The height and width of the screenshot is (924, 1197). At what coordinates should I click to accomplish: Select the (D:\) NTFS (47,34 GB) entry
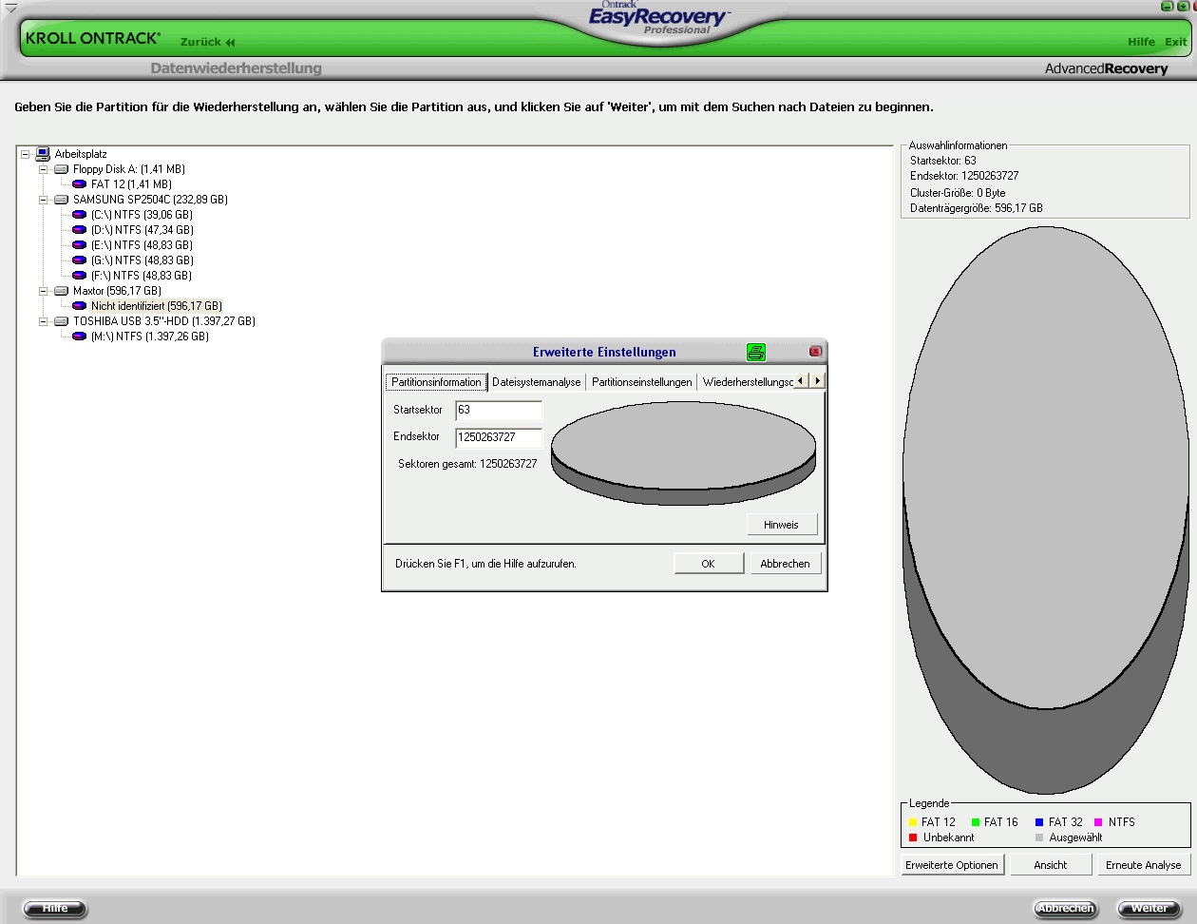pyautogui.click(x=142, y=230)
